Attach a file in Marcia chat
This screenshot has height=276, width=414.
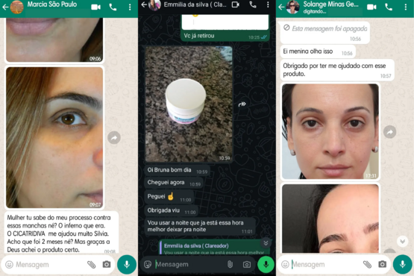[x=91, y=264]
